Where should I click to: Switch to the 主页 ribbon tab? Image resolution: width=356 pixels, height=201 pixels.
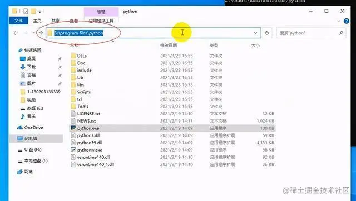(x=37, y=21)
